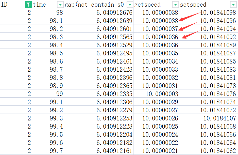Select gap value 6.040912365

[98, 86]
